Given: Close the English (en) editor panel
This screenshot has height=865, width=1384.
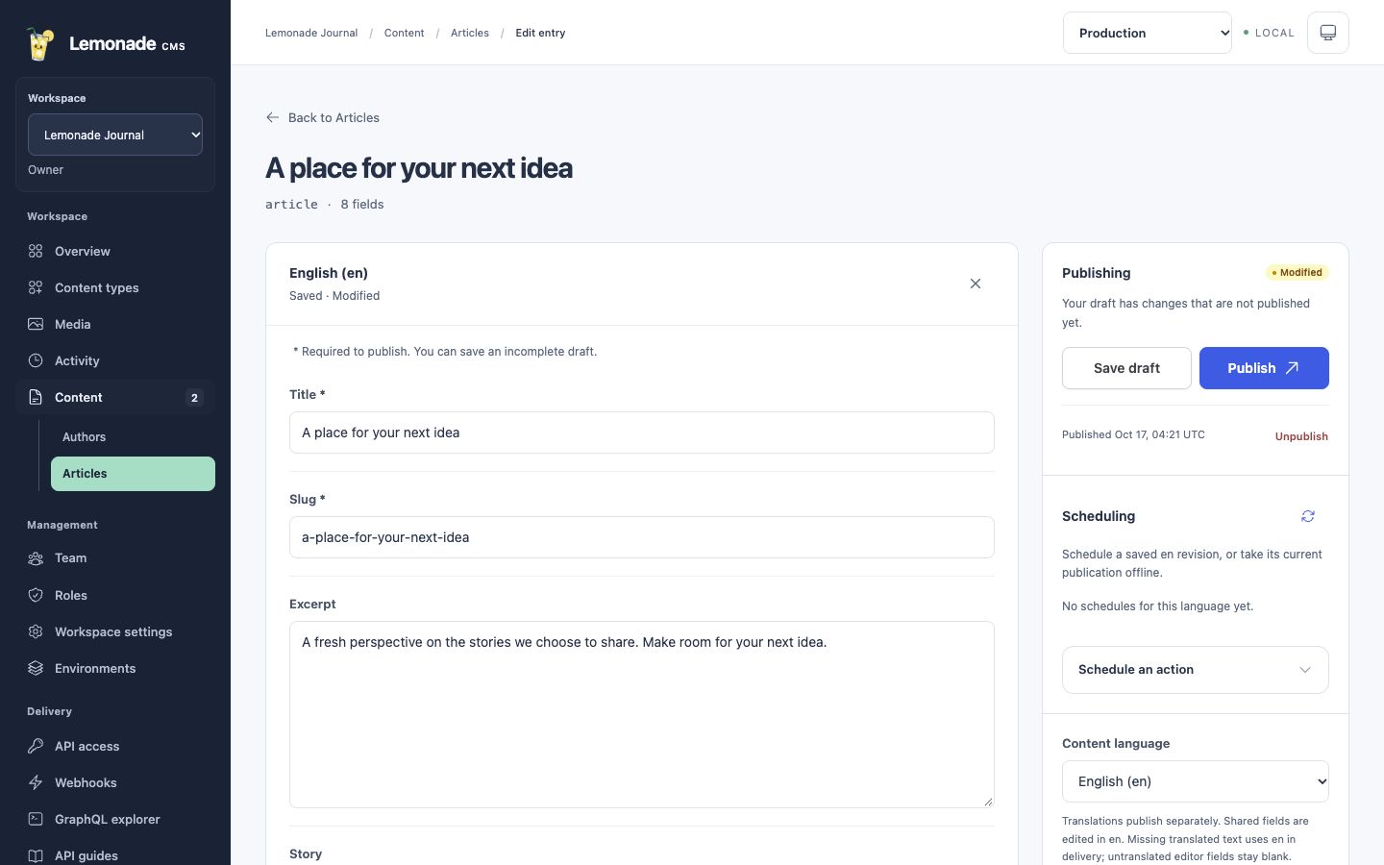Looking at the screenshot, I should [x=976, y=284].
